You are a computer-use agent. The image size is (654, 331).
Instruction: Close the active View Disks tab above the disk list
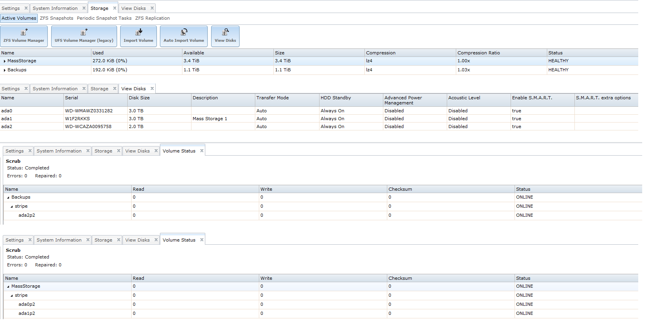152,89
